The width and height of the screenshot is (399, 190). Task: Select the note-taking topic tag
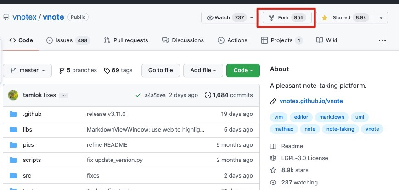[x=340, y=129]
